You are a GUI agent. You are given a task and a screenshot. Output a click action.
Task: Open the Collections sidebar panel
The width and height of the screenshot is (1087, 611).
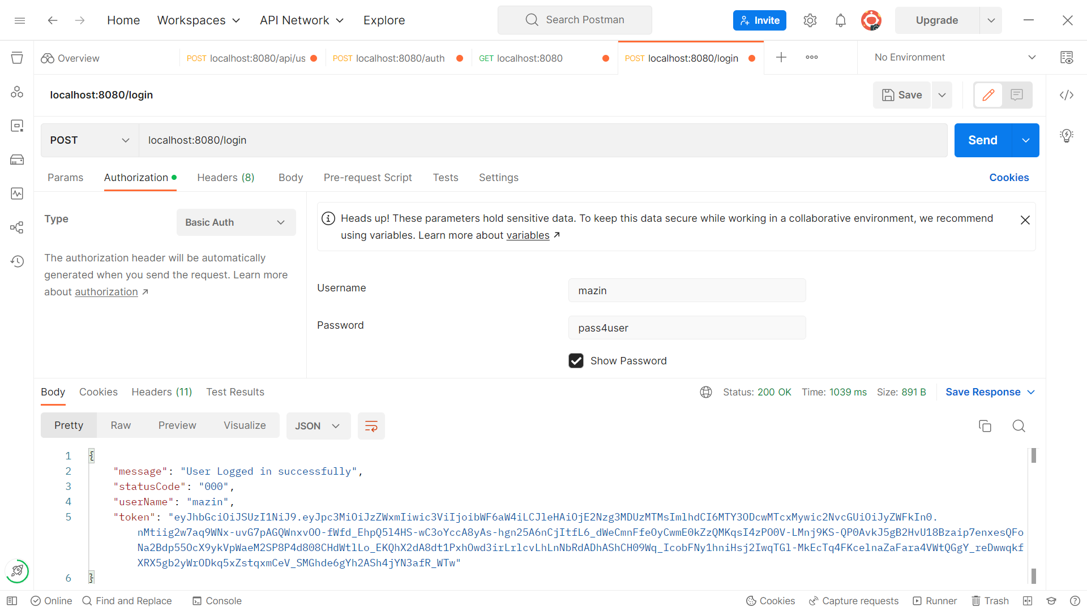(17, 58)
